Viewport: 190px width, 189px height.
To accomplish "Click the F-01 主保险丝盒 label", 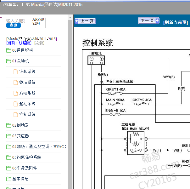I will [120, 82].
